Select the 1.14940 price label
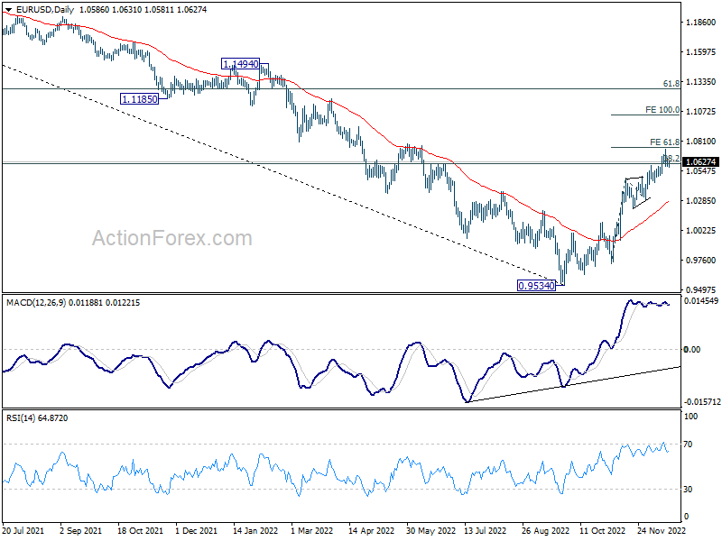 pos(240,64)
